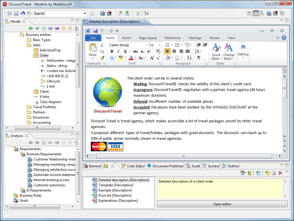Click font color red A button
Image resolution: width=294 pixels, height=221 pixels.
131,58
